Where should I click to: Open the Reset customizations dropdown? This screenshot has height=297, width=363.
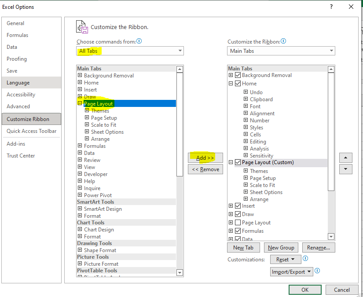(286, 260)
